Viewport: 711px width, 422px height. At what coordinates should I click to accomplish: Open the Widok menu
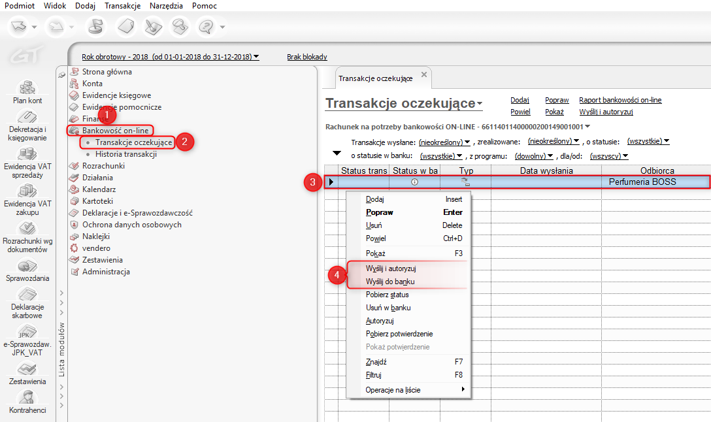(x=55, y=5)
